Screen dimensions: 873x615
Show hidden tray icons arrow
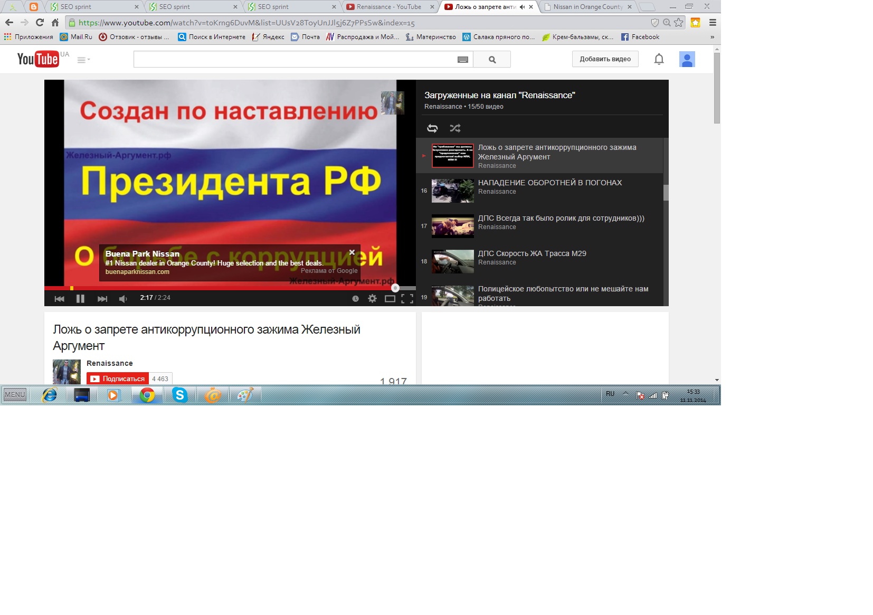click(625, 394)
